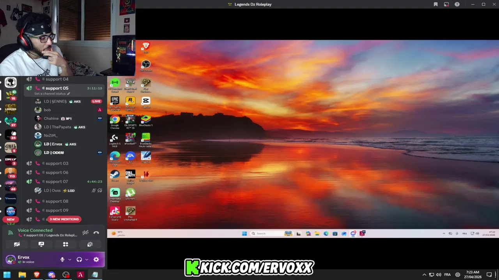Open the server showing 113 unread badge

[x=11, y=172]
